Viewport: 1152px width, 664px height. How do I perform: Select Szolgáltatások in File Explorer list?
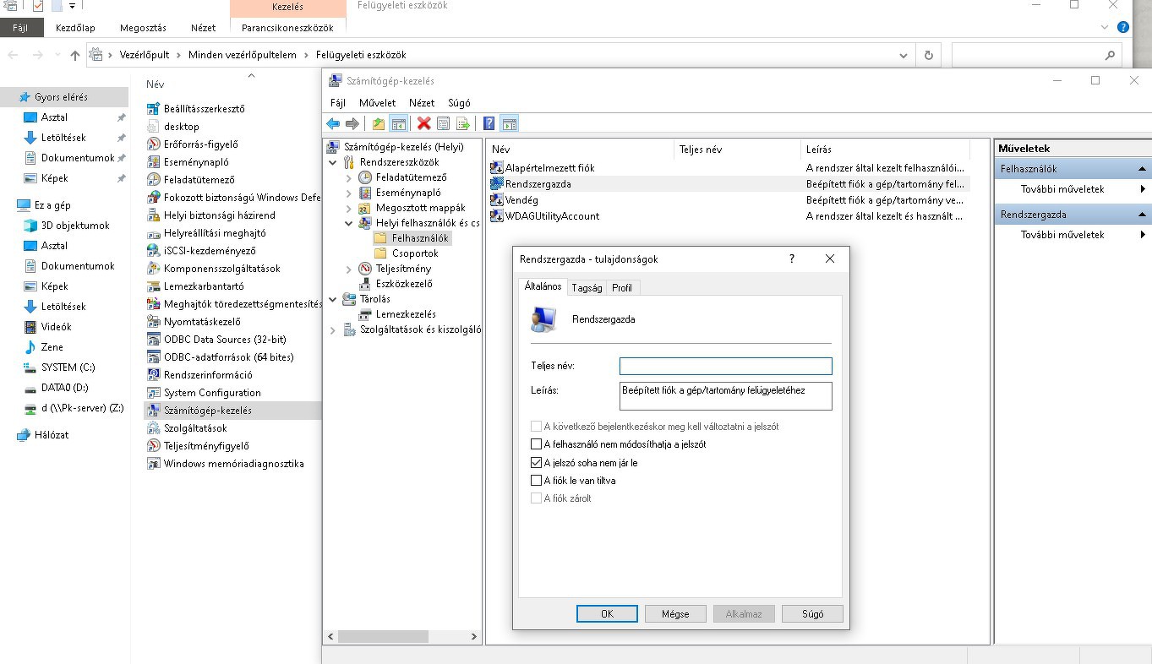click(195, 427)
